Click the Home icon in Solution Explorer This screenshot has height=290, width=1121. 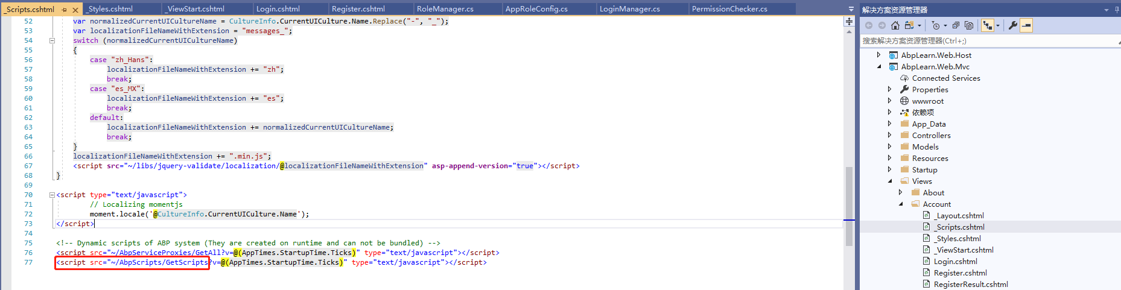pyautogui.click(x=895, y=25)
